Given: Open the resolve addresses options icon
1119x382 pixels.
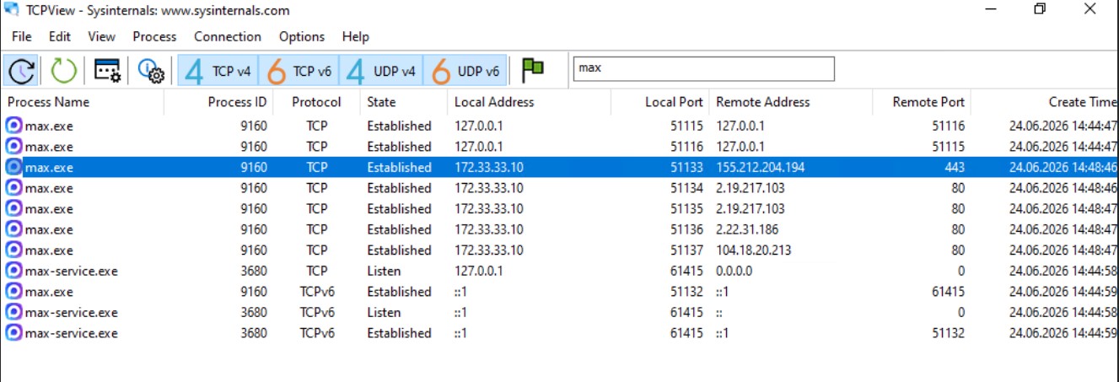Looking at the screenshot, I should 108,71.
